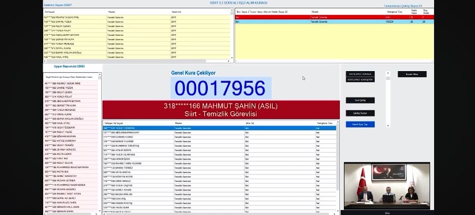Select the red ASIL row in quota table
Screen dimensions: 475x215
(334, 17)
